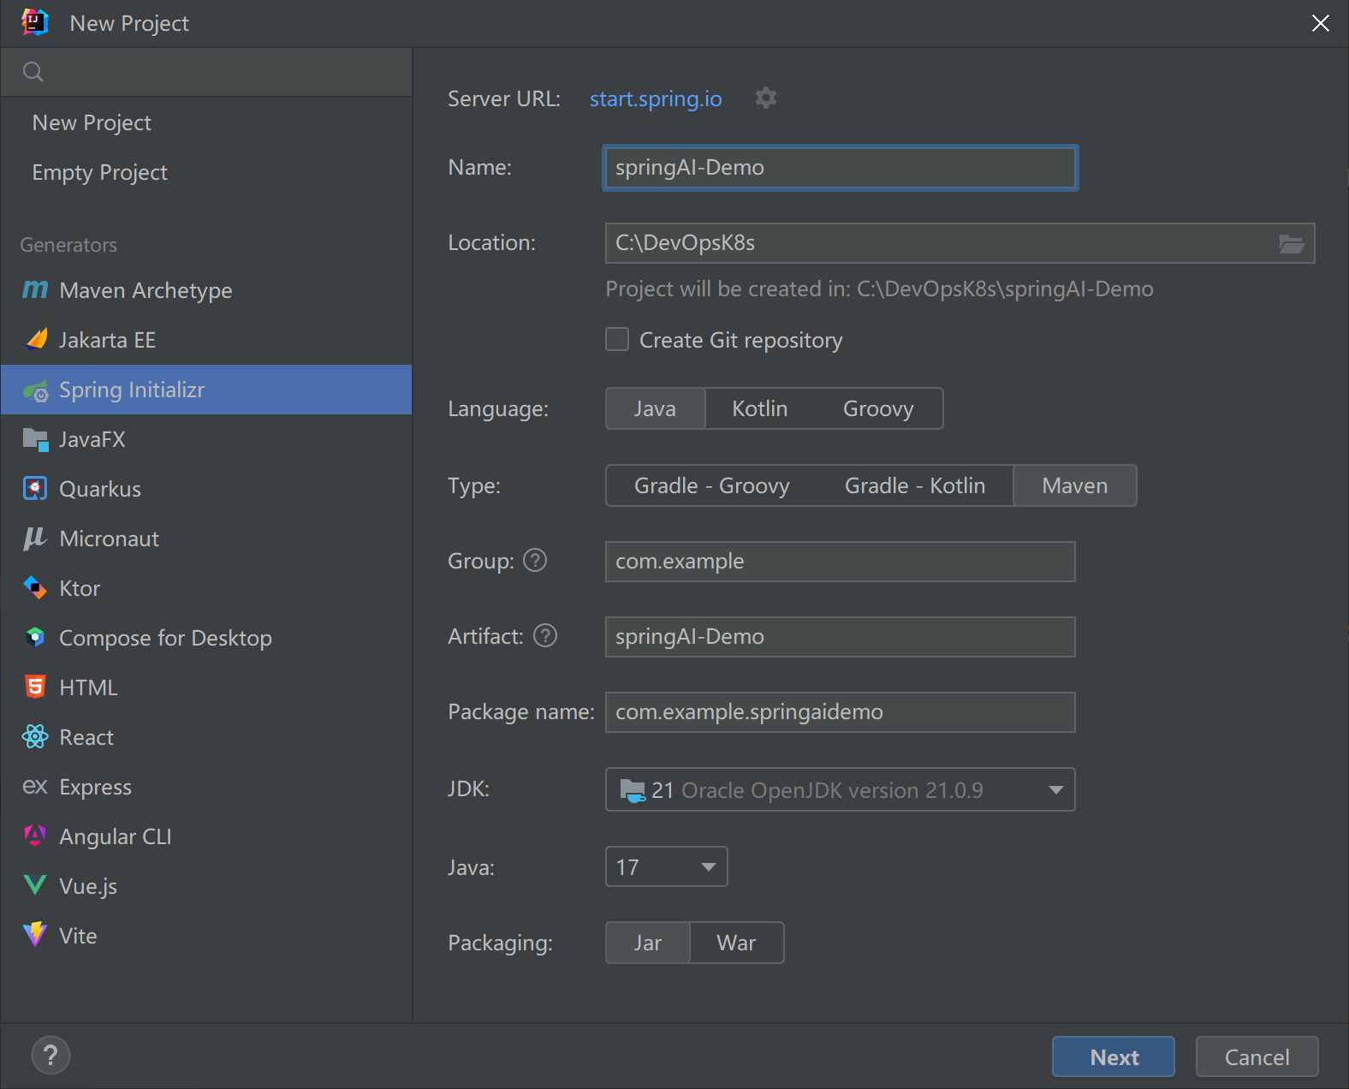Click the Artifact help question mark icon

(x=545, y=635)
